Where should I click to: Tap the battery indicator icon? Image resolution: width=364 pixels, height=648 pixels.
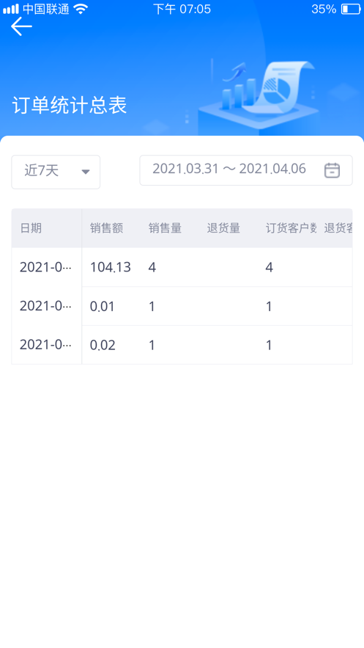click(x=351, y=9)
